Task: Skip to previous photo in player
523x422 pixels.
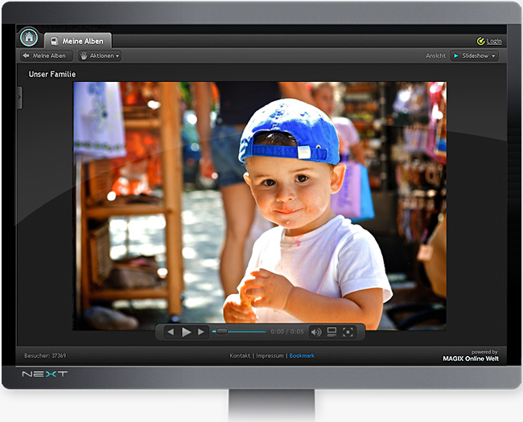Action: point(171,332)
